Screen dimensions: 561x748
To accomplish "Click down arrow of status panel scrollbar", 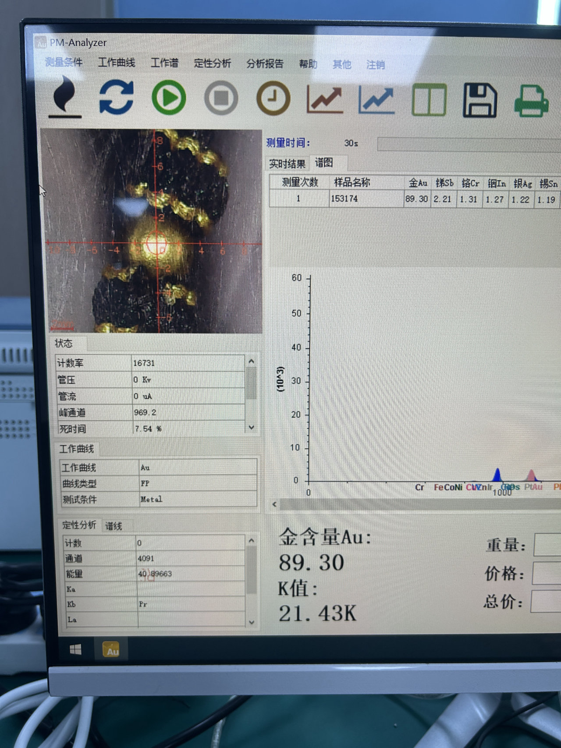I will coord(252,427).
